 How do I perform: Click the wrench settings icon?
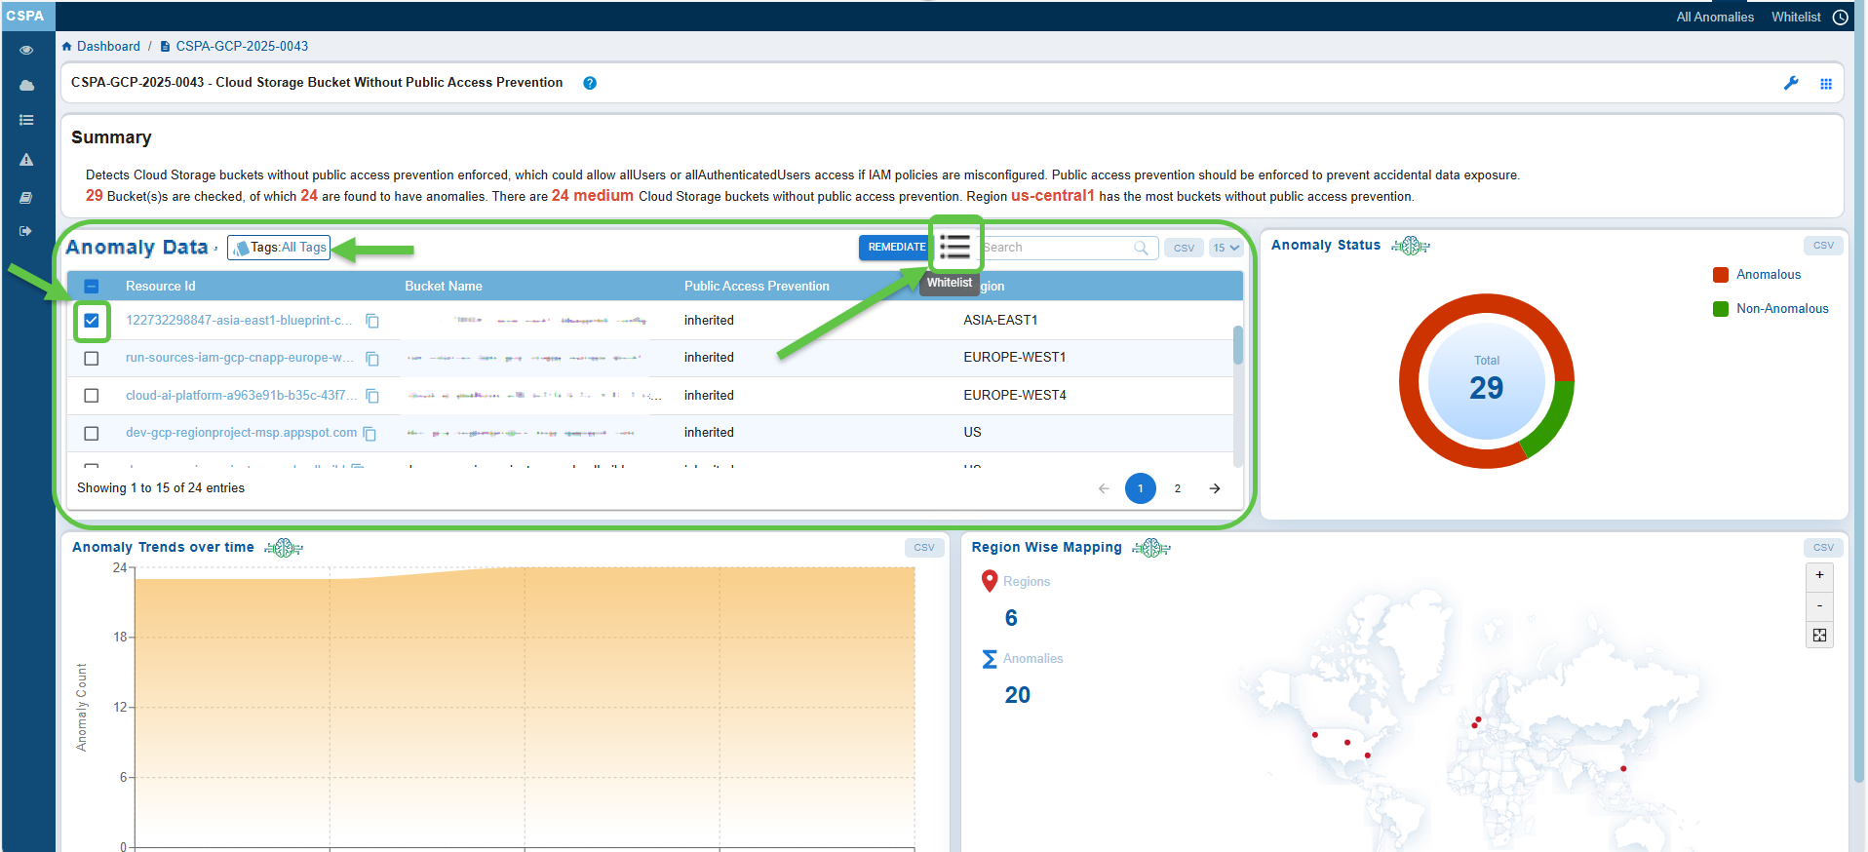coord(1791,83)
